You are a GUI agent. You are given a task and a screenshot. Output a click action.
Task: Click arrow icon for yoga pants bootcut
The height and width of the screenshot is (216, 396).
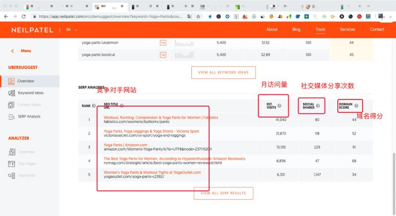click(163, 55)
